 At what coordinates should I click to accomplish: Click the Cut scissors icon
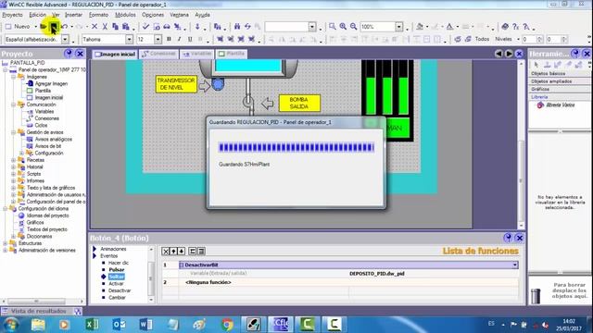(105, 27)
